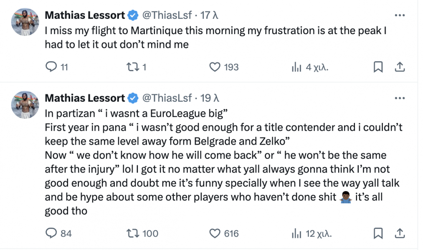Like the missed flight tweet
The width and height of the screenshot is (423, 250).
[x=215, y=67]
